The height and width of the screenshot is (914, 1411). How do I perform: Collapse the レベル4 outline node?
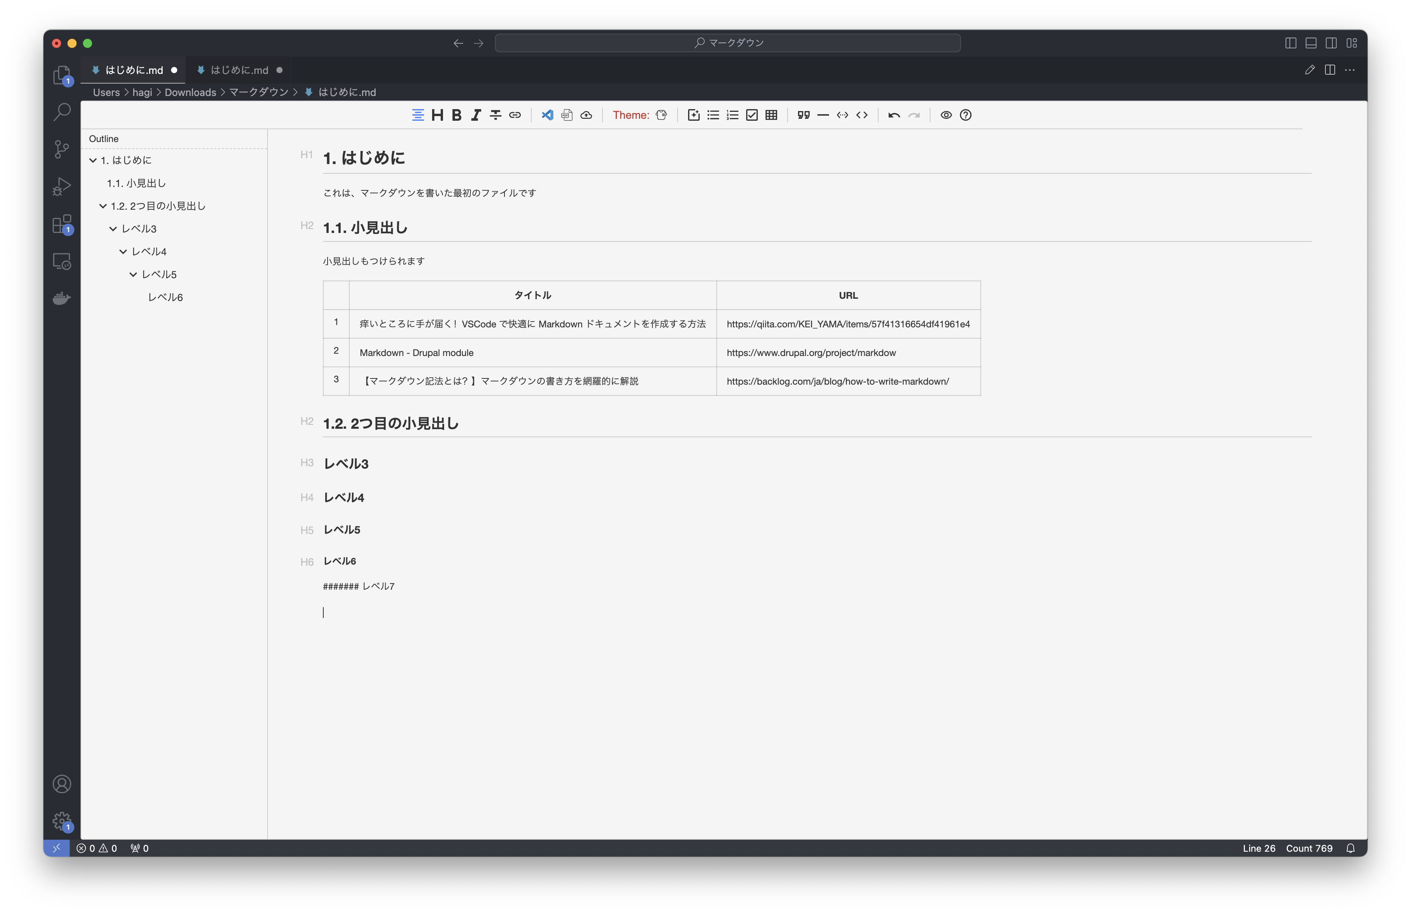[123, 251]
